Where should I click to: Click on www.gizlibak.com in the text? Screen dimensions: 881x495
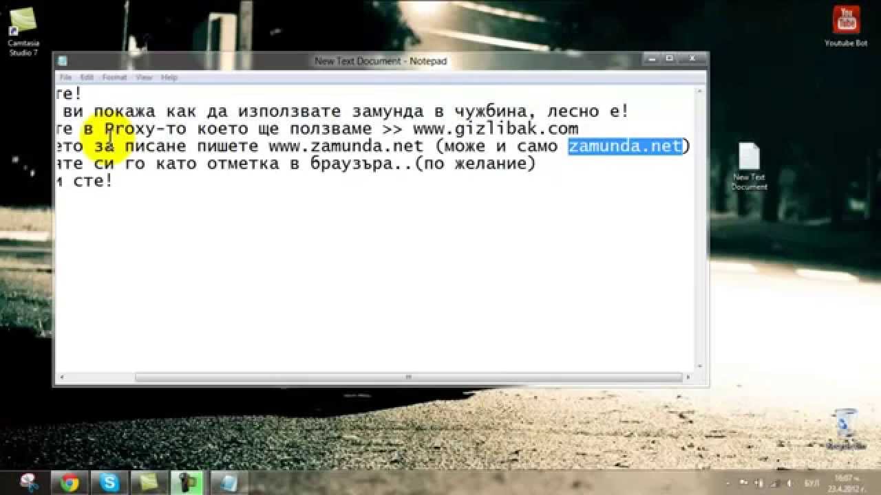[496, 129]
